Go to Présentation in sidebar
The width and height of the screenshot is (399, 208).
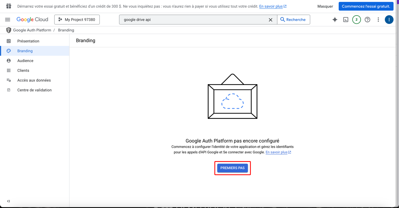28,41
